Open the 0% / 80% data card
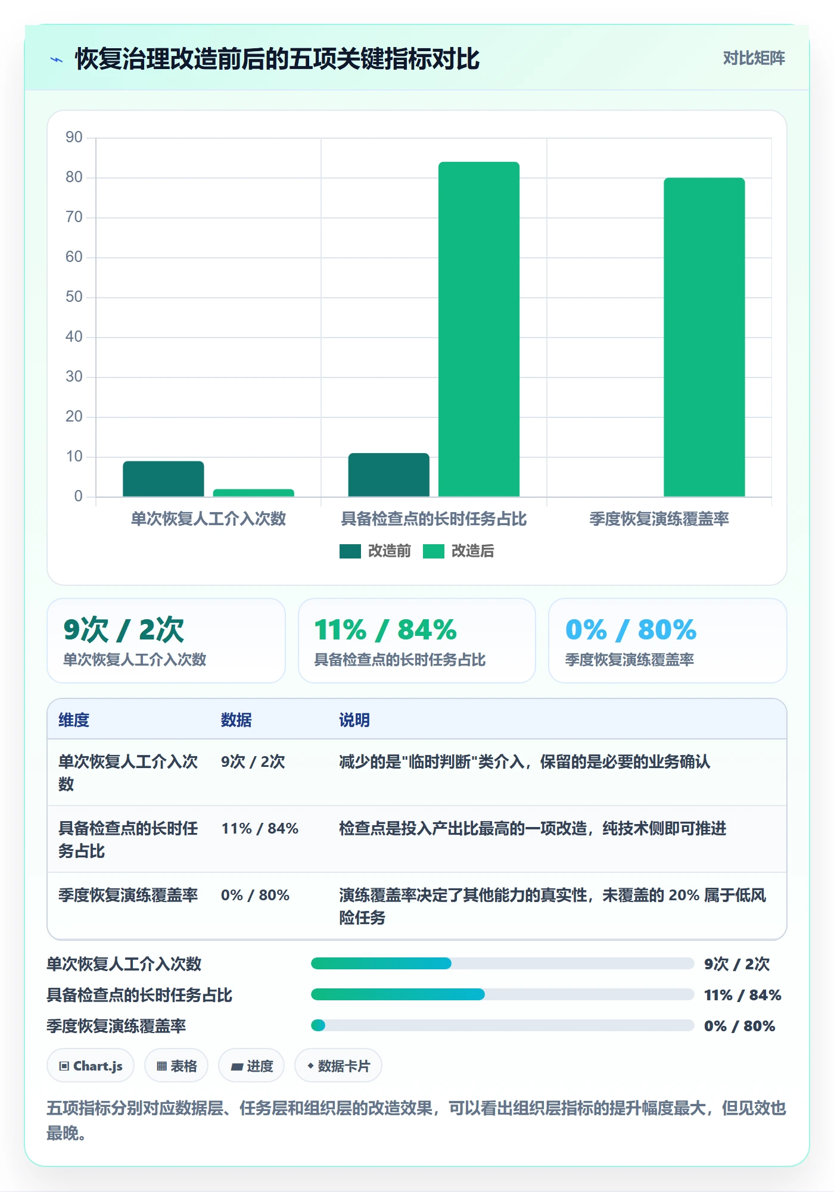 tap(667, 641)
